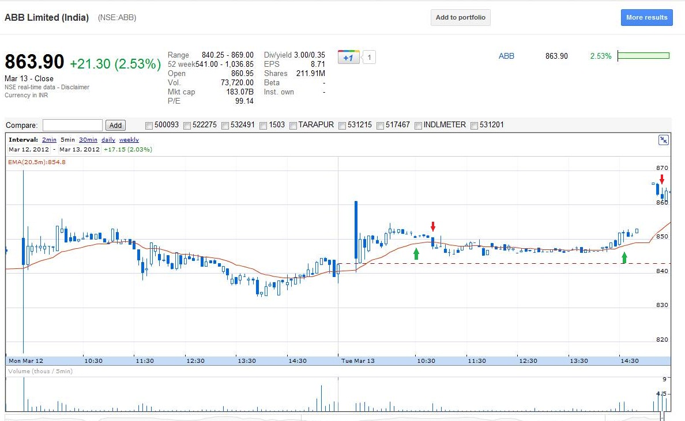The height and width of the screenshot is (421, 685).
Task: Click the Mon Mar 12 timeline label
Action: click(x=26, y=361)
